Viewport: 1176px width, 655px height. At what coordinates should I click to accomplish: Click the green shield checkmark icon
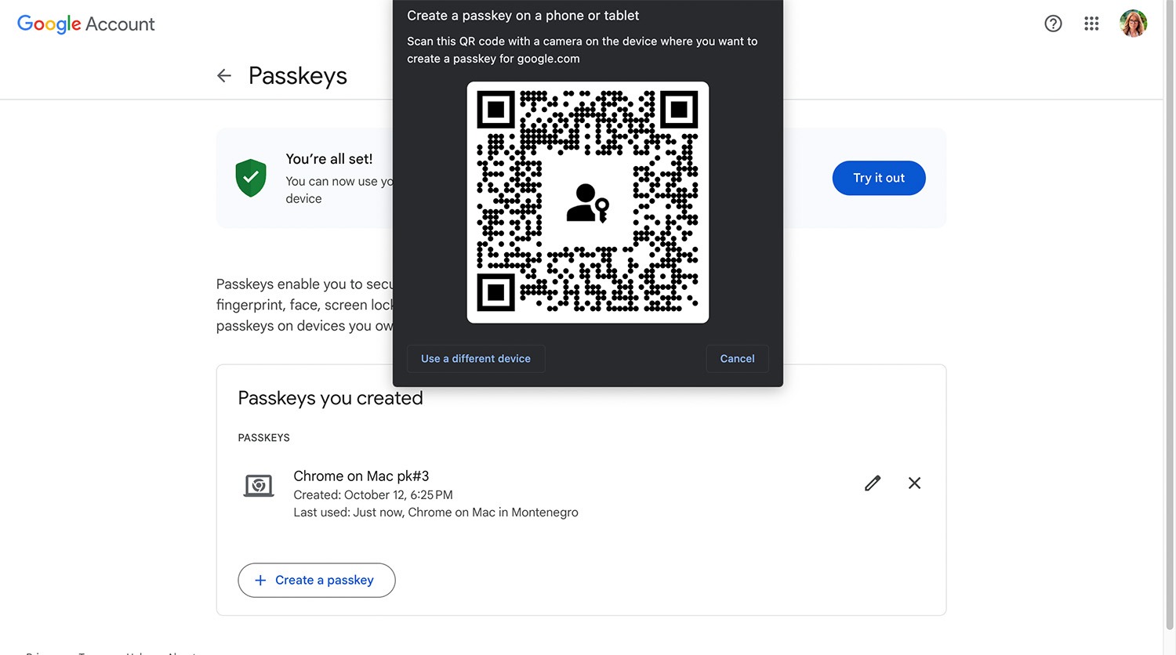click(251, 178)
